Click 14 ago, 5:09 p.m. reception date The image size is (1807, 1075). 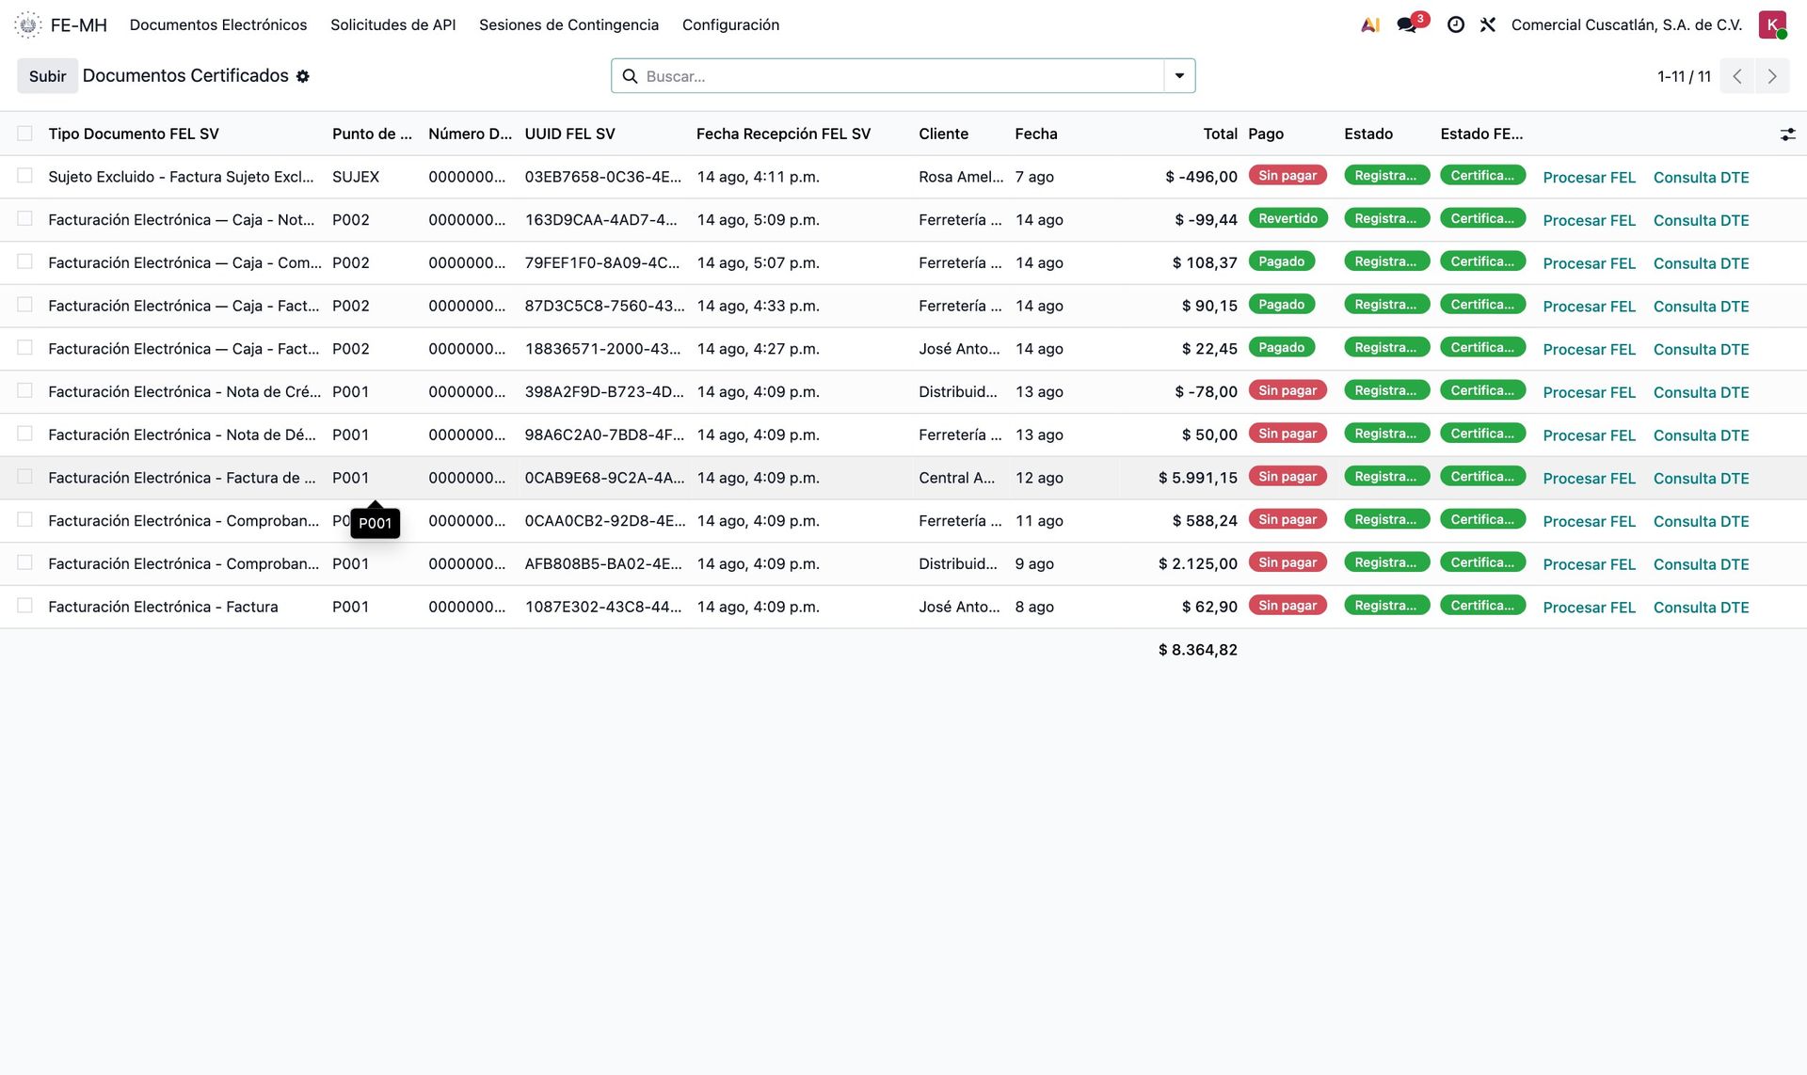(758, 220)
